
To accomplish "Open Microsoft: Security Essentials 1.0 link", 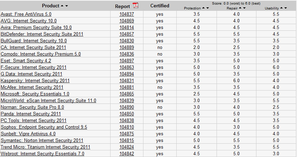I will click(35, 94).
